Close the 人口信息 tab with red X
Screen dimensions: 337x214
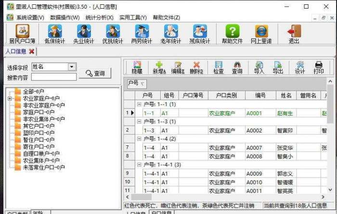click(x=32, y=51)
